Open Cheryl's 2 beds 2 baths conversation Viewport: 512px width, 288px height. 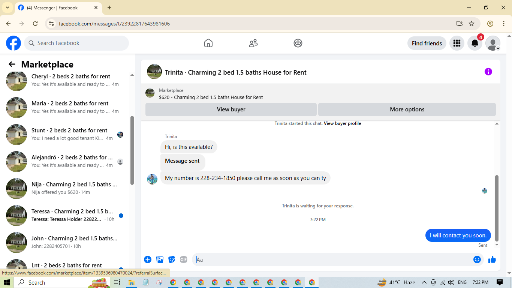[x=67, y=80]
